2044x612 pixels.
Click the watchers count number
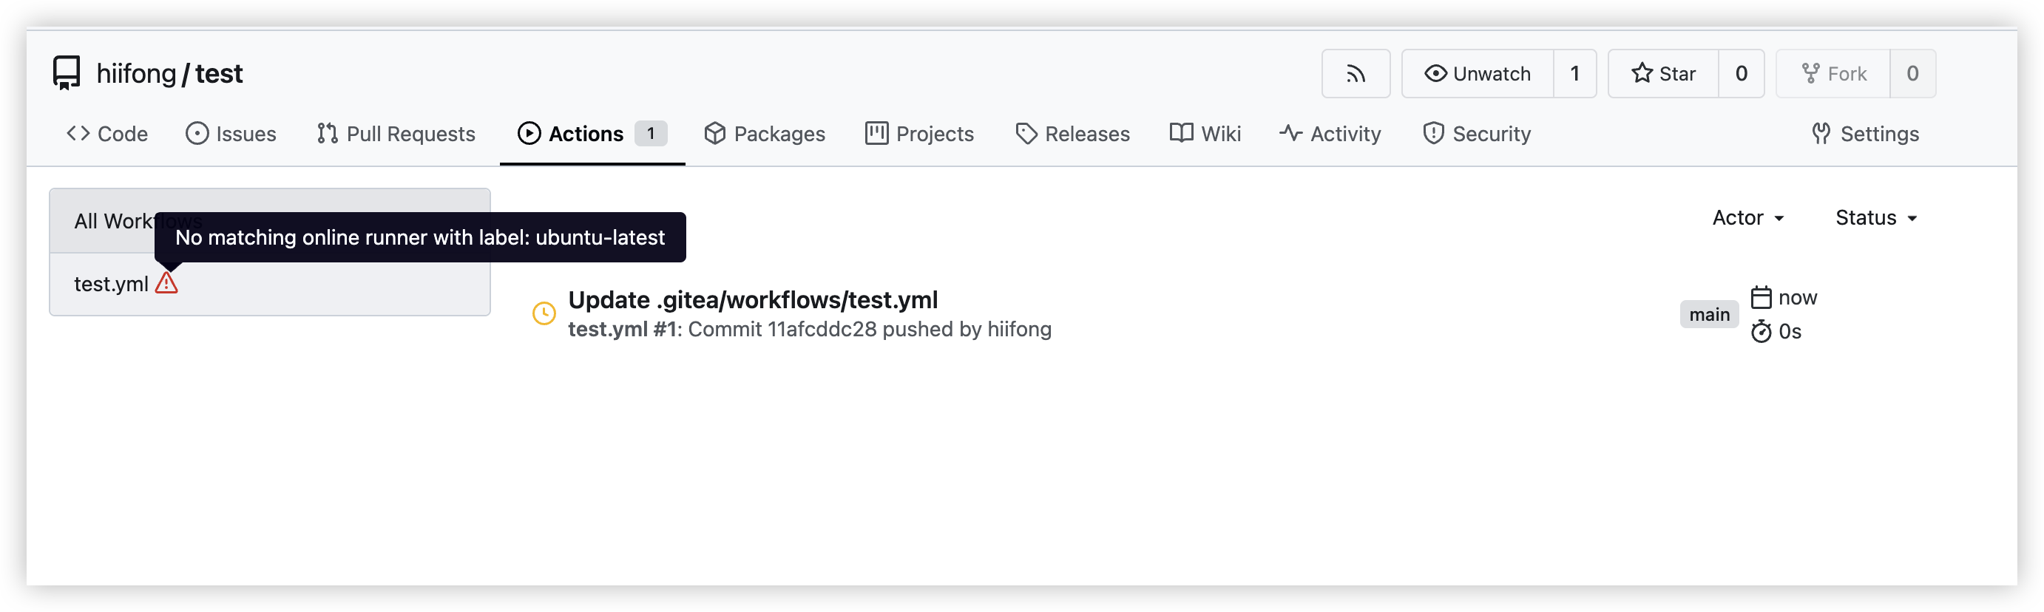click(x=1575, y=74)
